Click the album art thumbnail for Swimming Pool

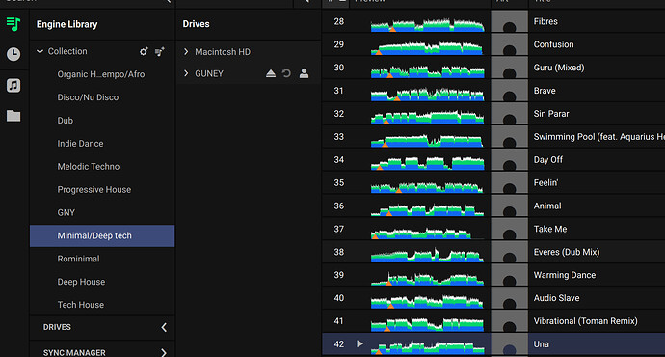[x=510, y=137]
